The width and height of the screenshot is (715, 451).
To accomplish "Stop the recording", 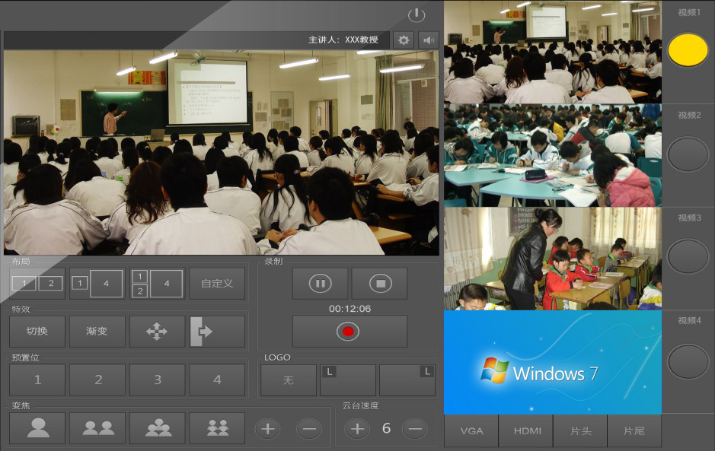I will click(379, 284).
